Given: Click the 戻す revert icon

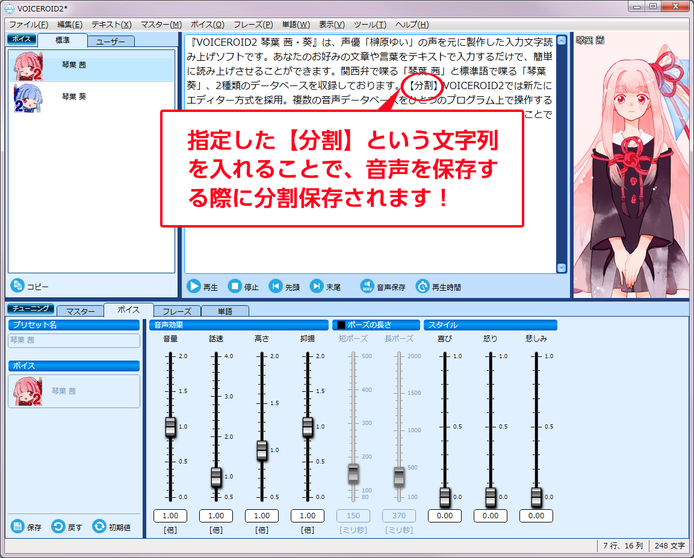Looking at the screenshot, I should (58, 526).
